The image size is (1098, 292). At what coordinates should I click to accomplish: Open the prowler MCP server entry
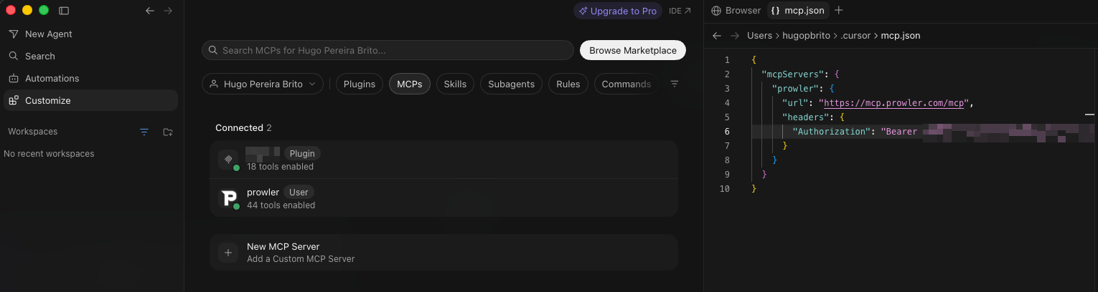[444, 198]
